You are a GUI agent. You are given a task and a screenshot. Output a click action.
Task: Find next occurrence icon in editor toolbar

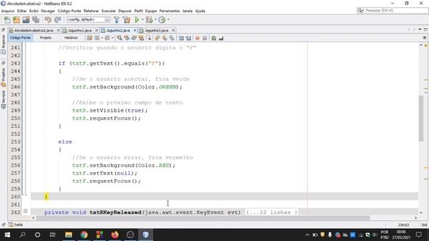(134, 38)
